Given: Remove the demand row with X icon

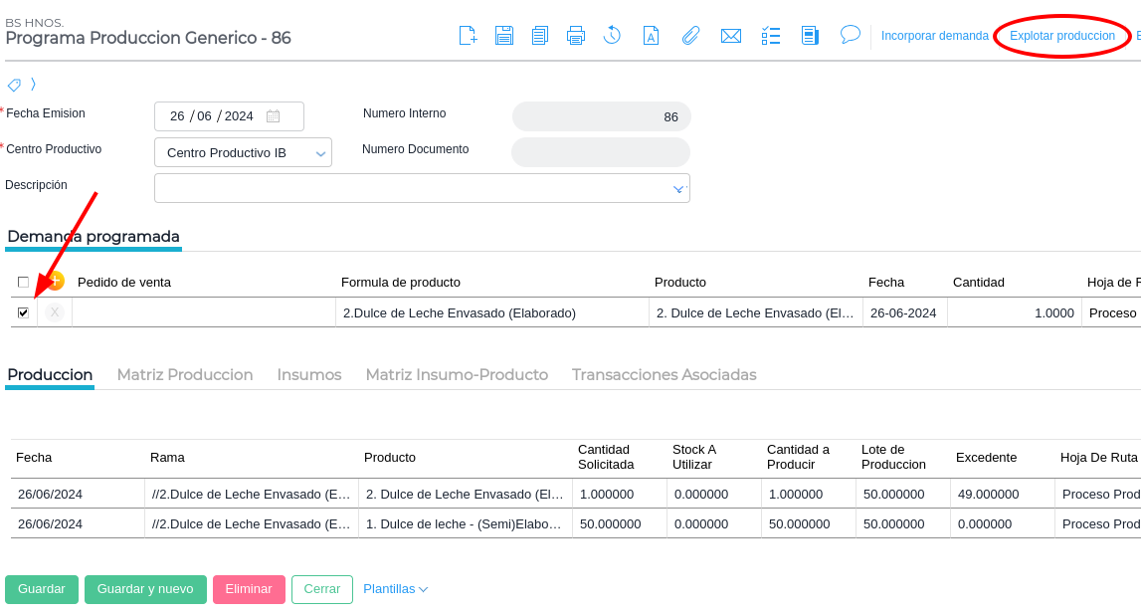Looking at the screenshot, I should tap(55, 312).
